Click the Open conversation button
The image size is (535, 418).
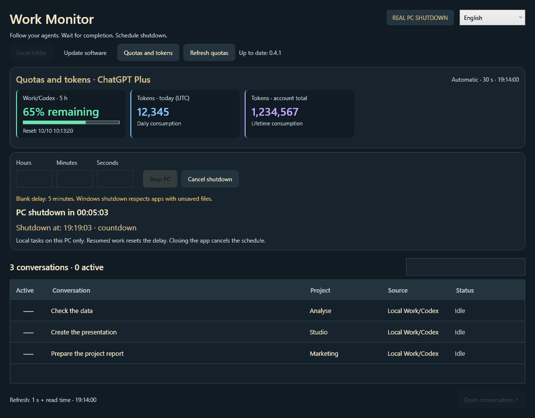pos(491,400)
